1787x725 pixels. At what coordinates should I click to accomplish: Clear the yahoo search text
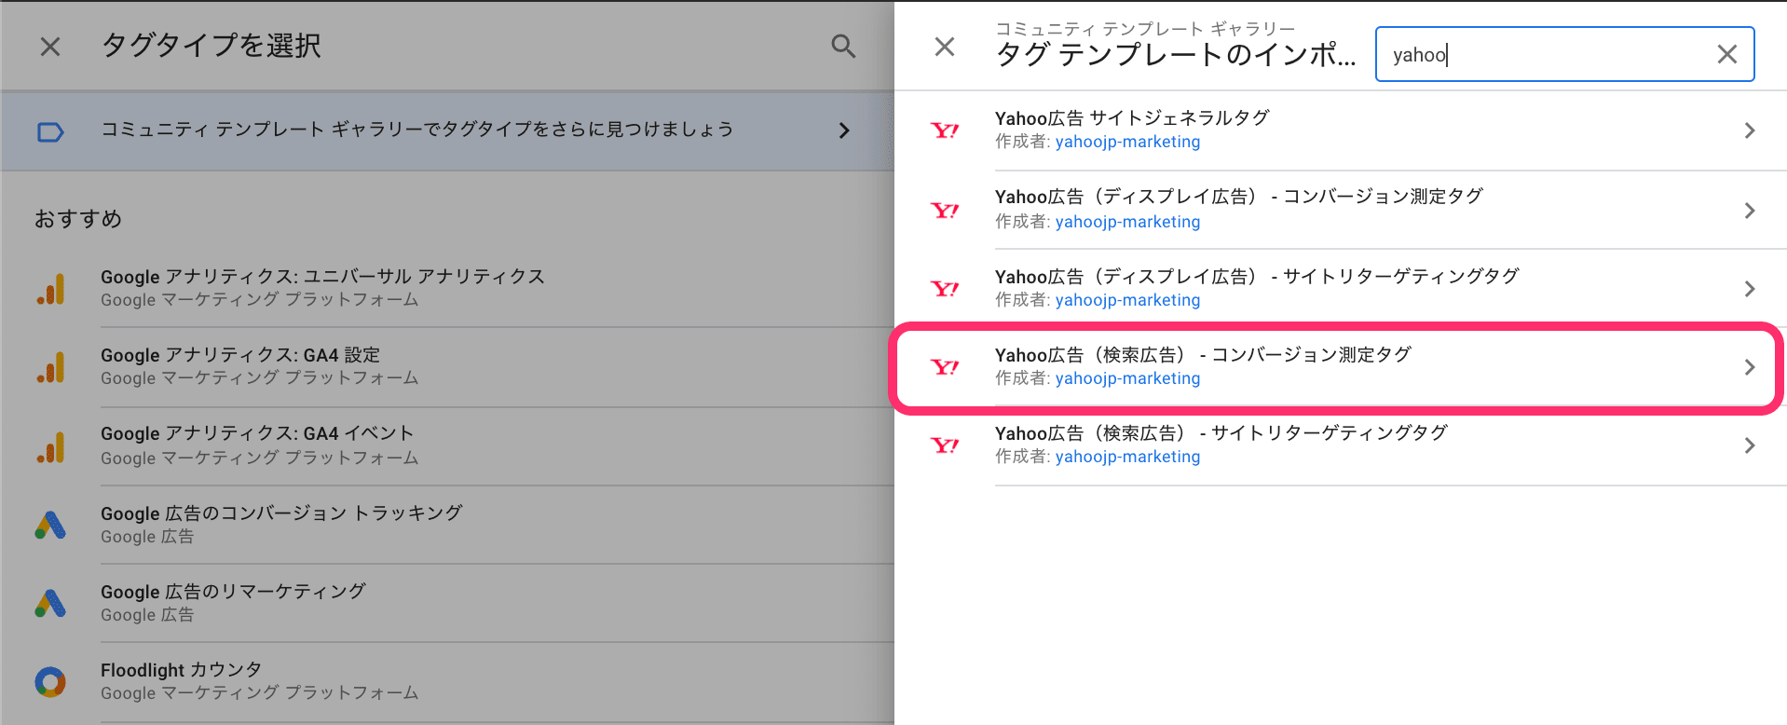pyautogui.click(x=1727, y=54)
